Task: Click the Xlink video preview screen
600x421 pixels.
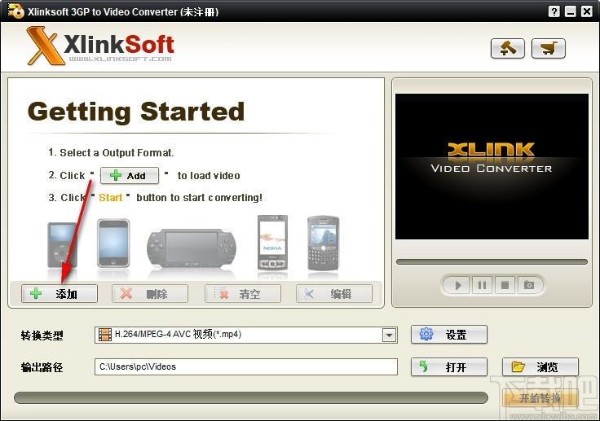Action: click(492, 166)
